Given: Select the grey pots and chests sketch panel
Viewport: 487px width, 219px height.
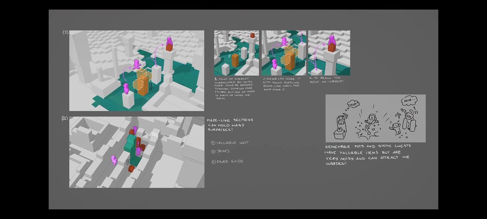Looking at the screenshot, I should pos(375,118).
